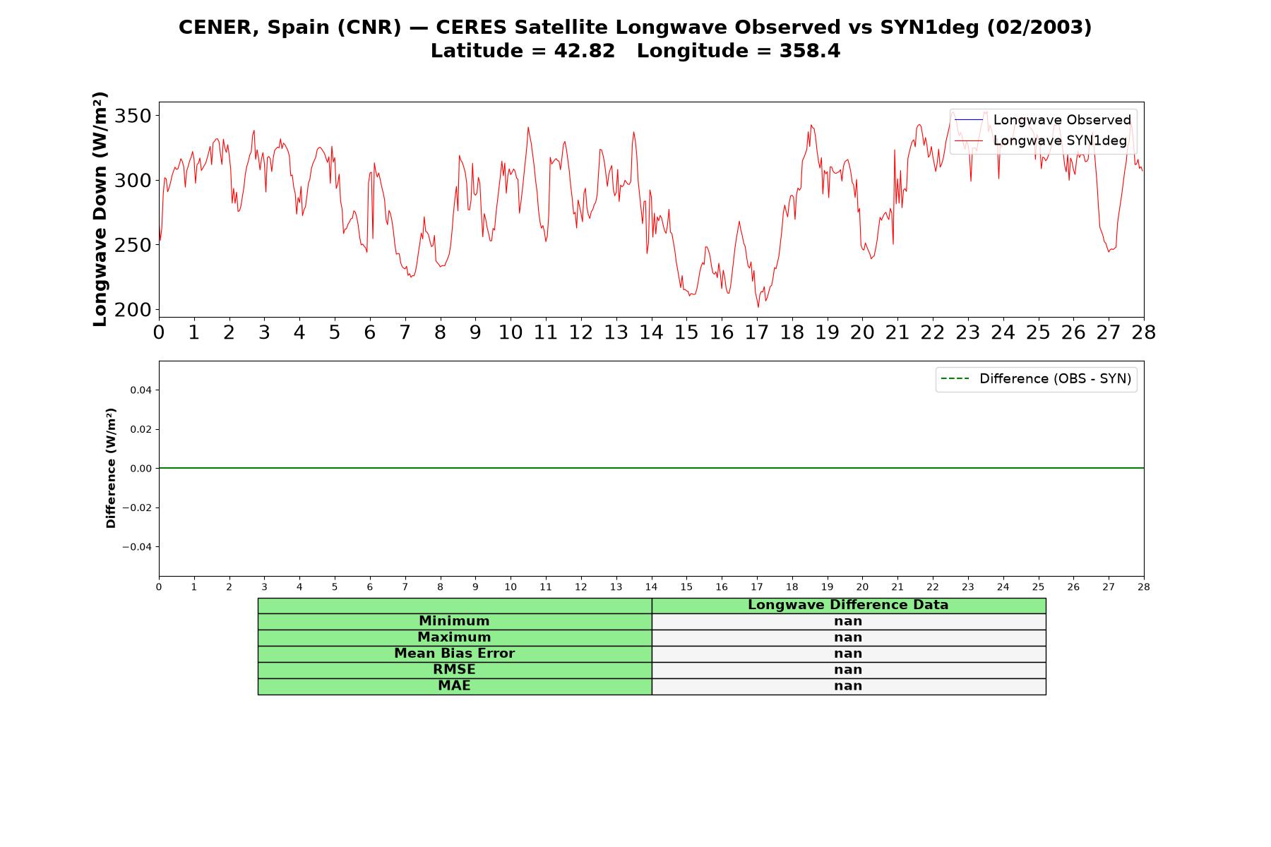Click the chart title CENER, Spain (CNR)
Image resolution: width=1271 pixels, height=847 pixels.
tap(290, 28)
